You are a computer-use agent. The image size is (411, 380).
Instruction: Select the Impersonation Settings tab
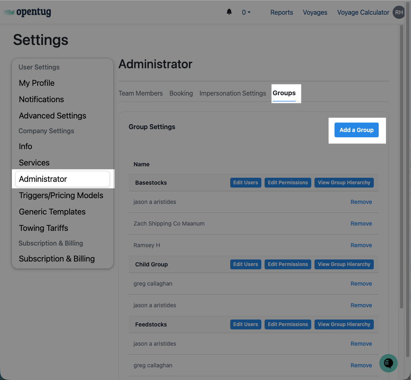233,93
